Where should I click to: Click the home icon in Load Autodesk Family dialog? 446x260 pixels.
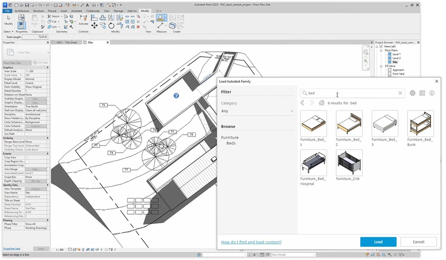point(322,103)
